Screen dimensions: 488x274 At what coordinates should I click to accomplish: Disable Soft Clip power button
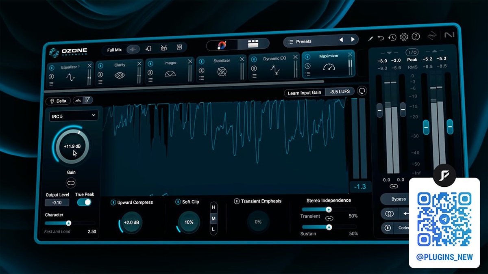(x=178, y=202)
